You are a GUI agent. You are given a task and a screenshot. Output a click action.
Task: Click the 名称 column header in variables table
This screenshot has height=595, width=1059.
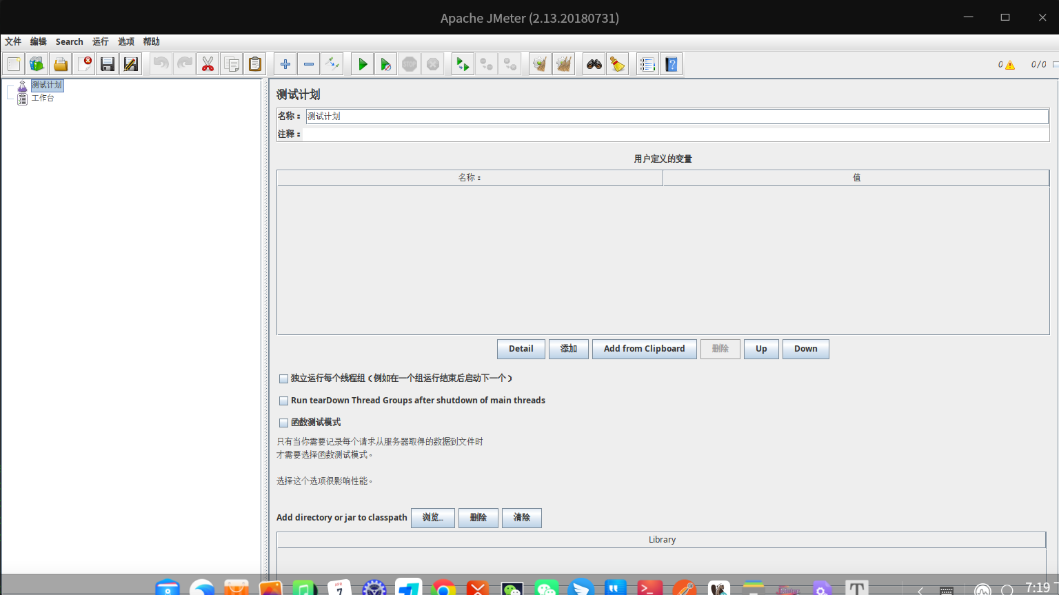[x=470, y=178]
